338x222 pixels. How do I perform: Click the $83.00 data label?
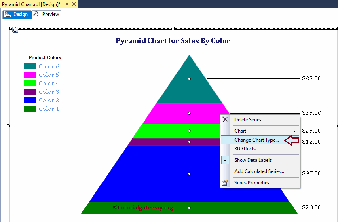312,78
